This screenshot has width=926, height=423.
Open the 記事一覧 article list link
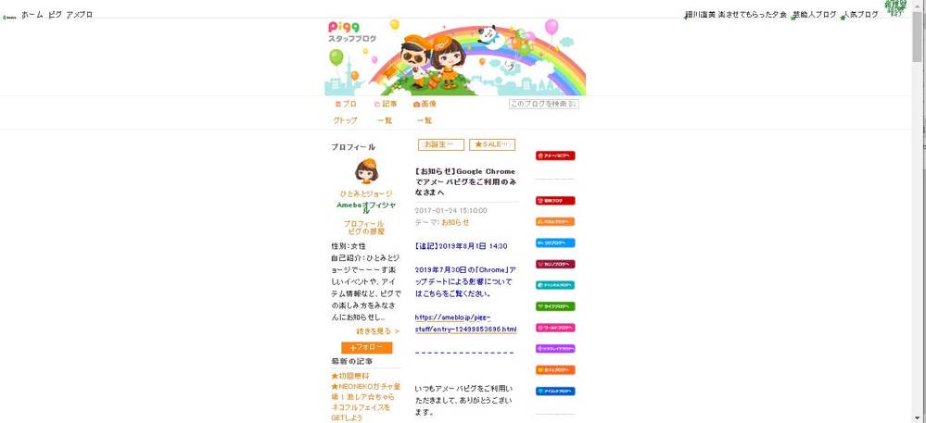(x=385, y=112)
